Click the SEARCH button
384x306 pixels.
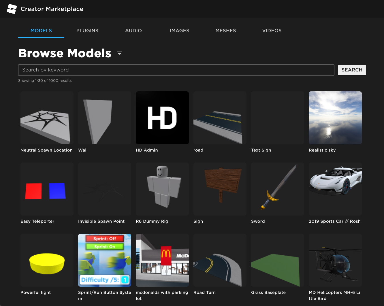pyautogui.click(x=352, y=70)
